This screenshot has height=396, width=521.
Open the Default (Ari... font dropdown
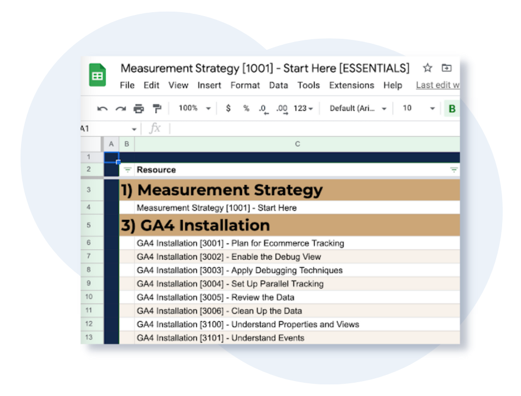(x=358, y=108)
